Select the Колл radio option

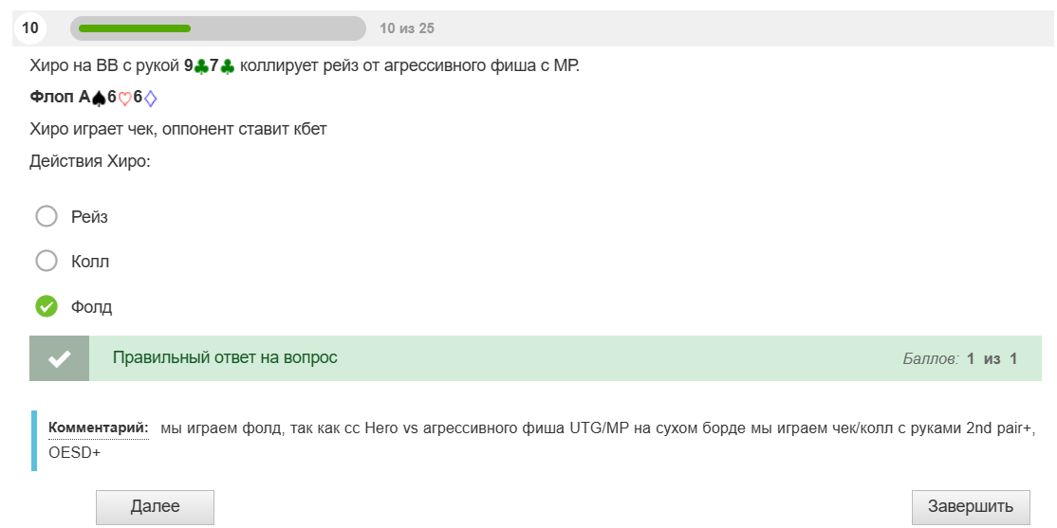(x=46, y=262)
